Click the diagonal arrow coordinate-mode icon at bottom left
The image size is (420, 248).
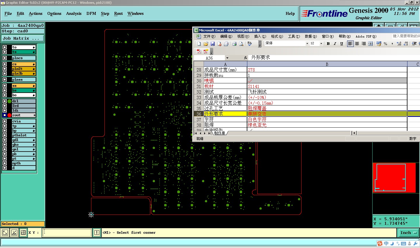pyautogui.click(x=5, y=233)
